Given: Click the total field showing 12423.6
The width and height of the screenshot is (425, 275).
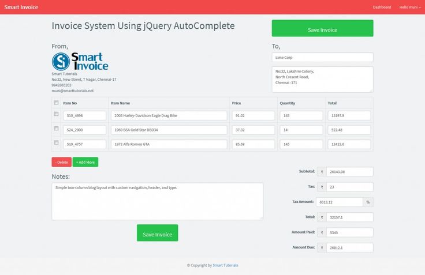Looking at the screenshot, I should click(x=349, y=144).
